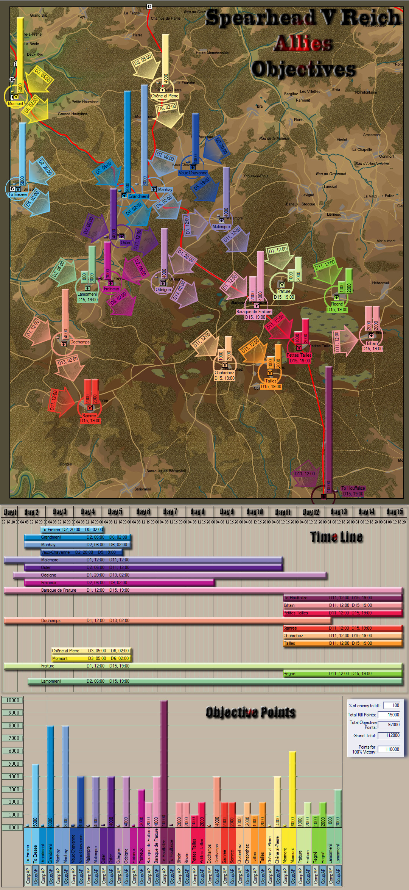Click the 'Haute Monchenoûle' map label
409x890 pixels.
212,53
